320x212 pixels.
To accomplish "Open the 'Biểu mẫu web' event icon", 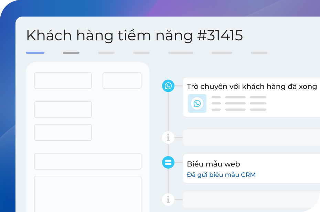I will pyautogui.click(x=168, y=162).
